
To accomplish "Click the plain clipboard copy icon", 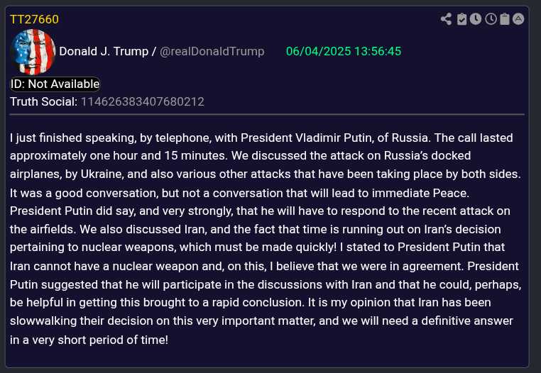I will (505, 19).
